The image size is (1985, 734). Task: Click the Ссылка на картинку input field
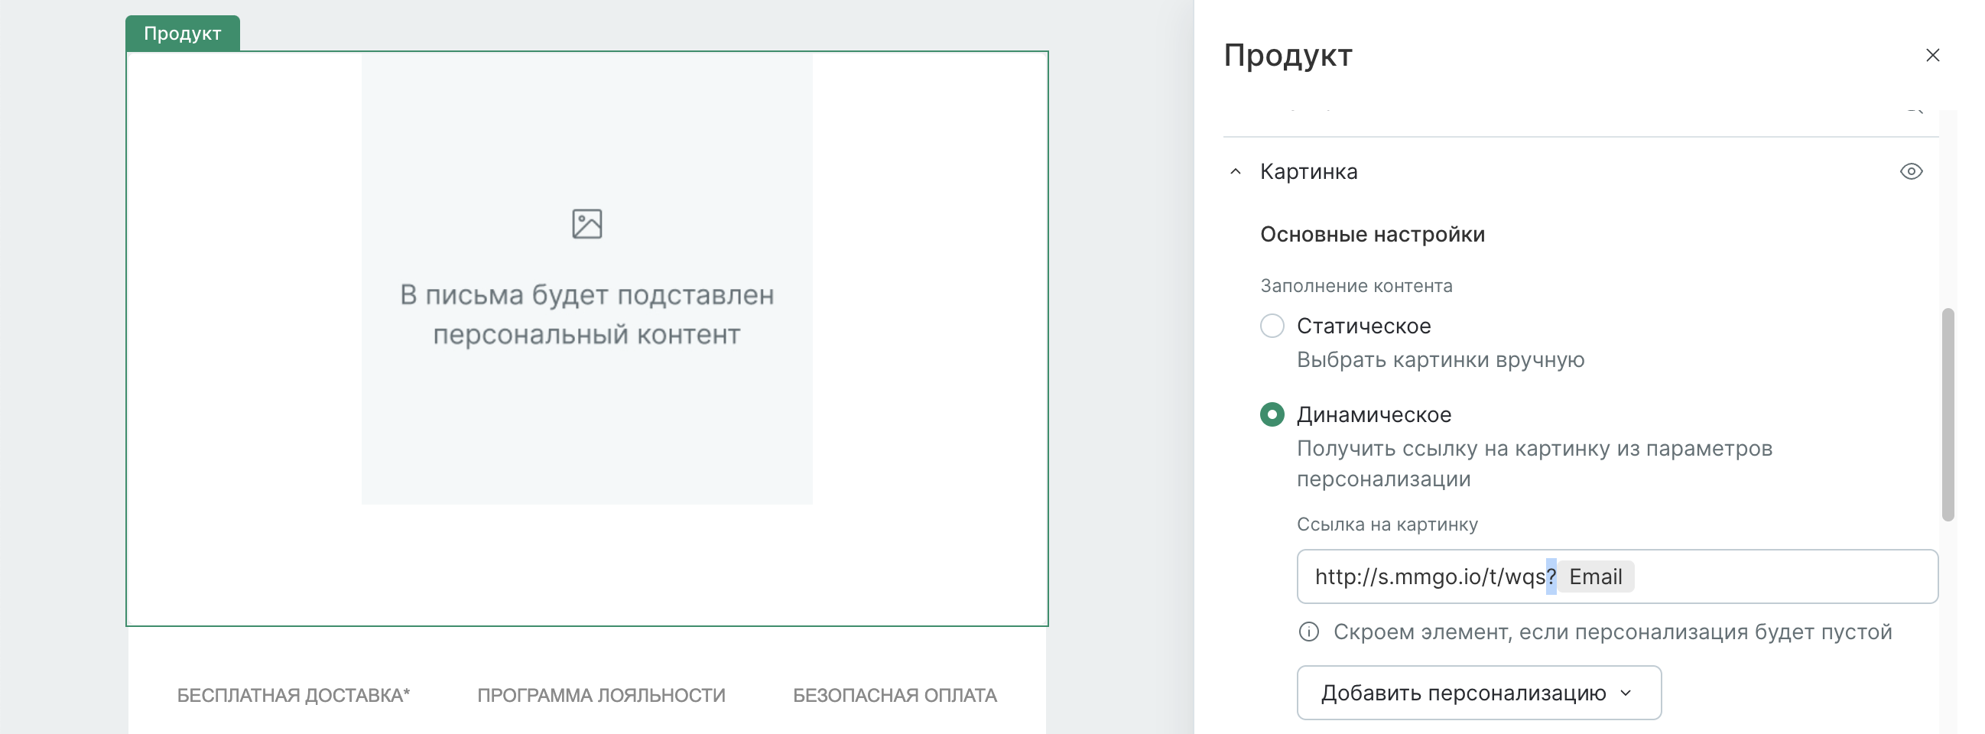tap(1616, 576)
